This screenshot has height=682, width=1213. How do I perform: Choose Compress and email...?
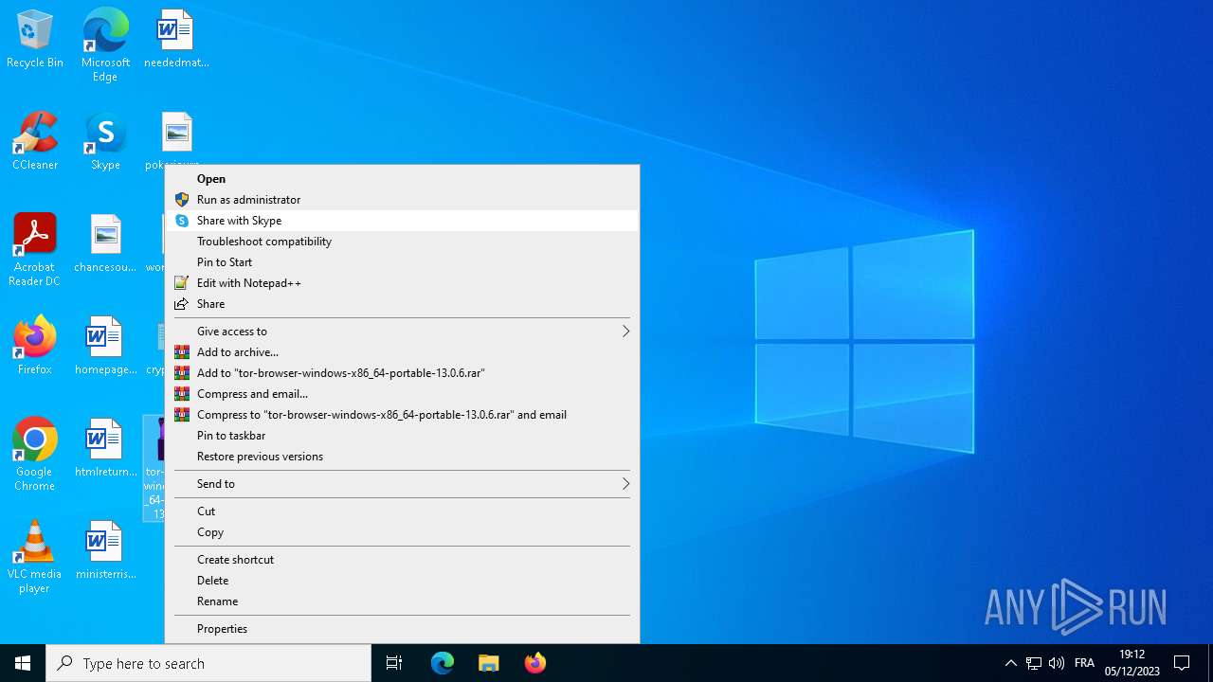[402, 394]
